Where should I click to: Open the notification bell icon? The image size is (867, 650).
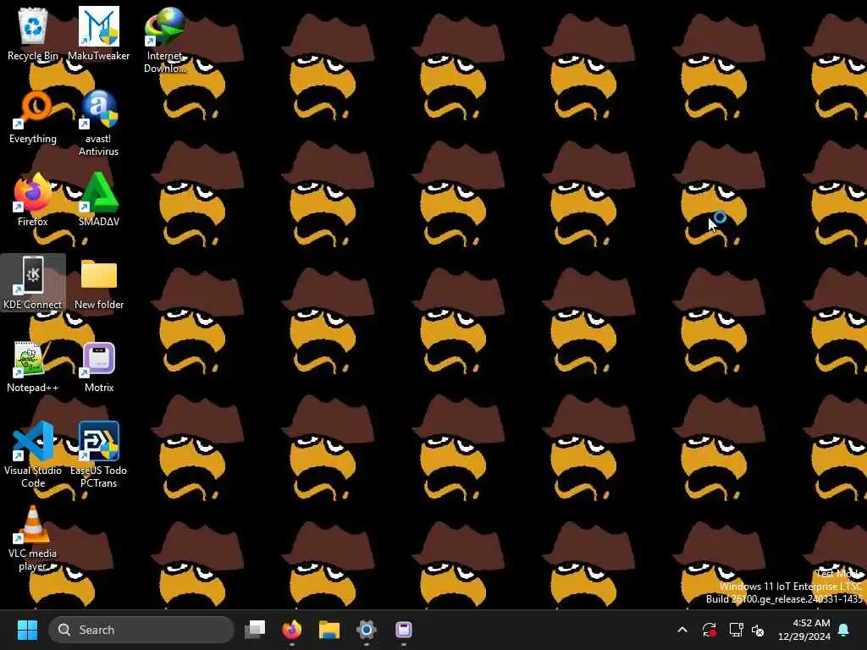click(x=844, y=630)
